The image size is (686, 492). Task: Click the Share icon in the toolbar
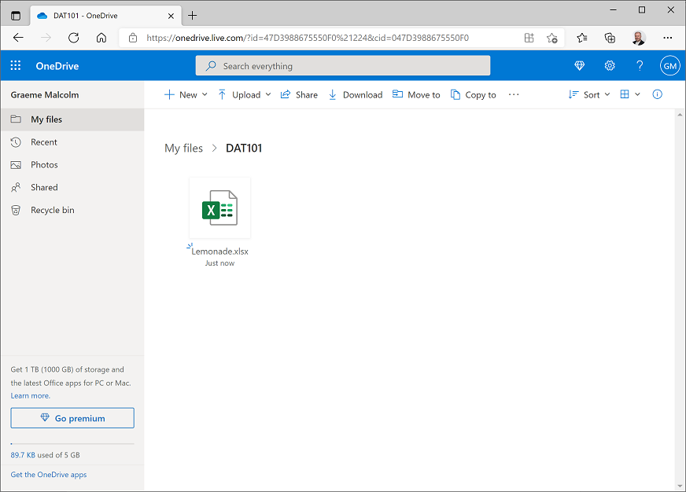(x=284, y=94)
